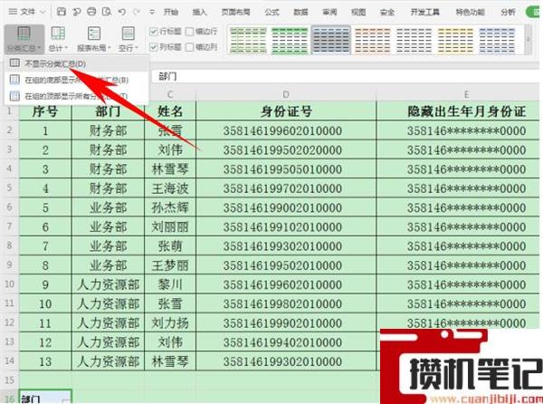Select the cell containing 刘丽丽
543x404 pixels.
(170, 227)
